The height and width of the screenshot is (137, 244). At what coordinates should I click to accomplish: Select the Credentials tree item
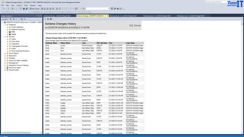[x=15, y=44]
